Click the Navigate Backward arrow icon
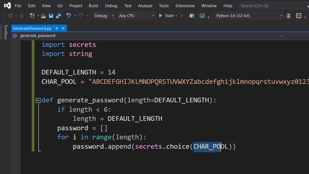Image resolution: width=309 pixels, height=174 pixels. [10, 15]
